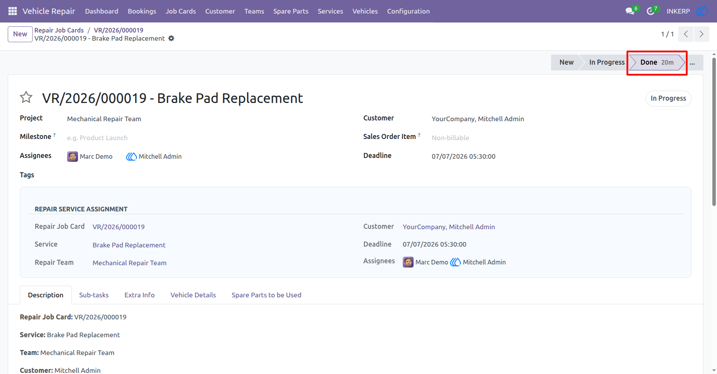The width and height of the screenshot is (717, 374).
Task: Open Spare Parts to be Used tab
Action: tap(266, 295)
